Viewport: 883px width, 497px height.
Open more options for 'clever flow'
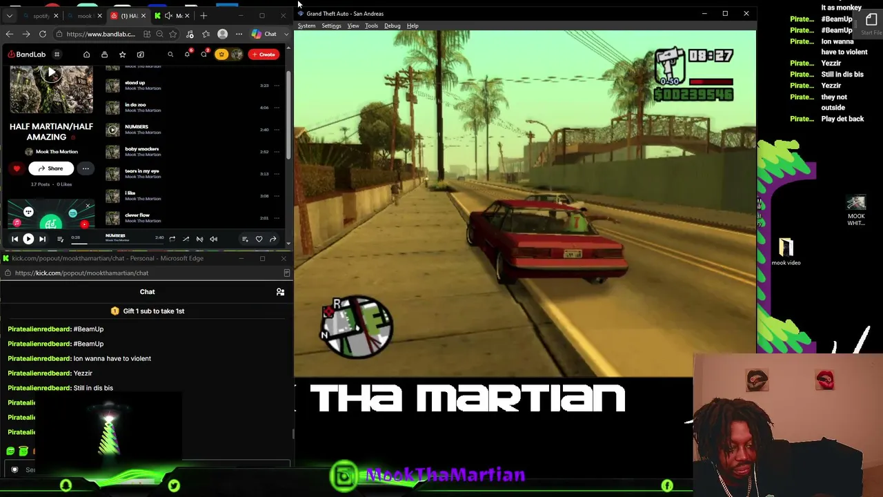[277, 218]
